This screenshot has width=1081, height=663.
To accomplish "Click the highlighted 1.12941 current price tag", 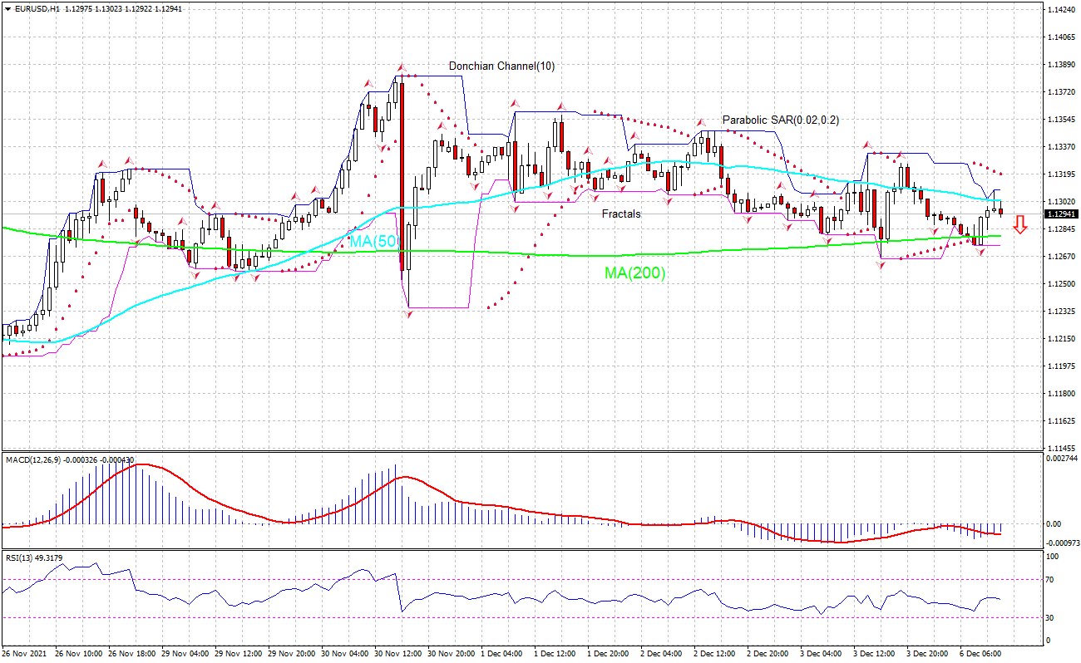I will point(1062,214).
